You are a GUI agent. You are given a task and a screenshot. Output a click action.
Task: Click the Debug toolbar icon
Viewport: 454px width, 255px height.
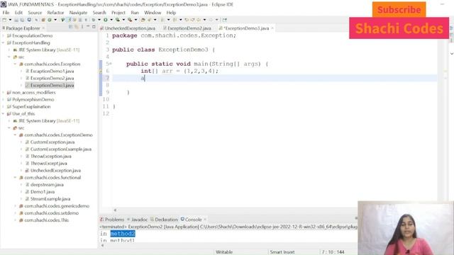pyautogui.click(x=93, y=20)
